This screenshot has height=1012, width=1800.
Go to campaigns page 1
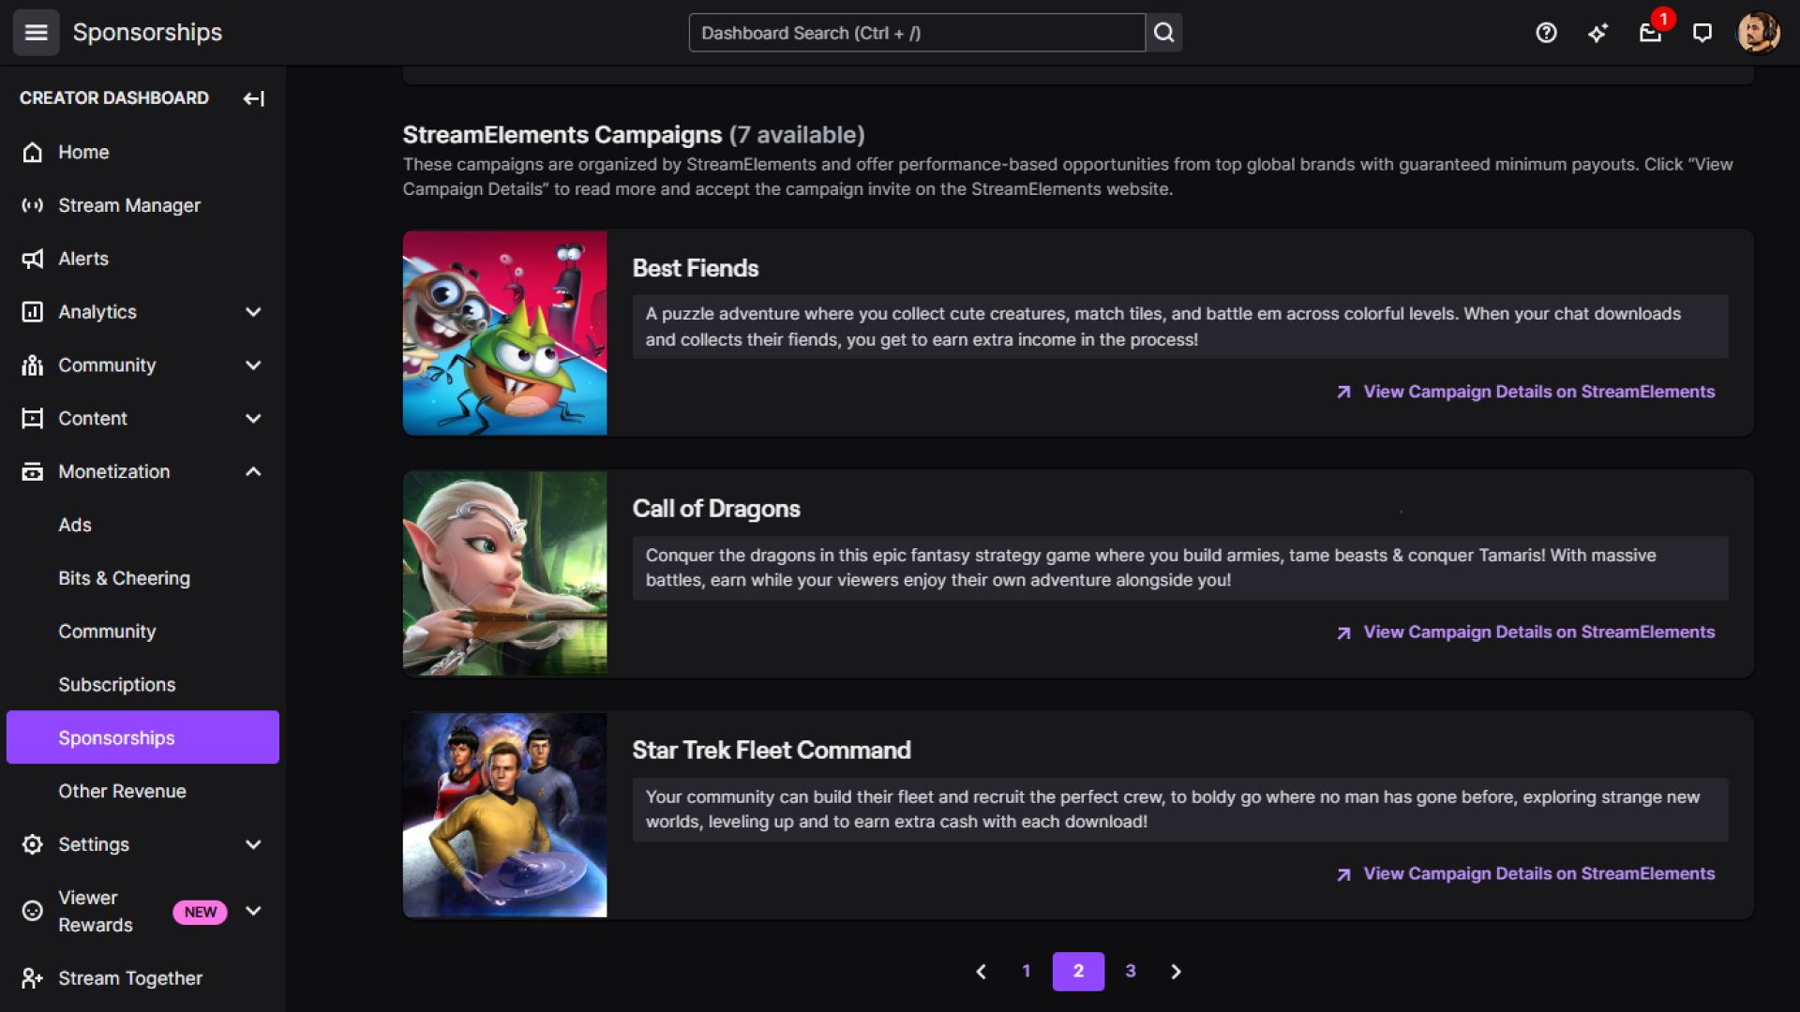point(1027,972)
